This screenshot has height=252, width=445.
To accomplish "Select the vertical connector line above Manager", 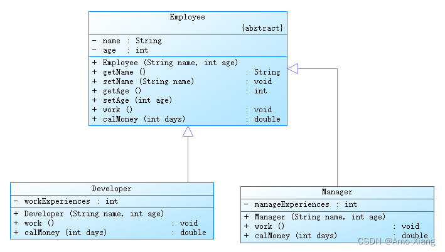I will 337,127.
